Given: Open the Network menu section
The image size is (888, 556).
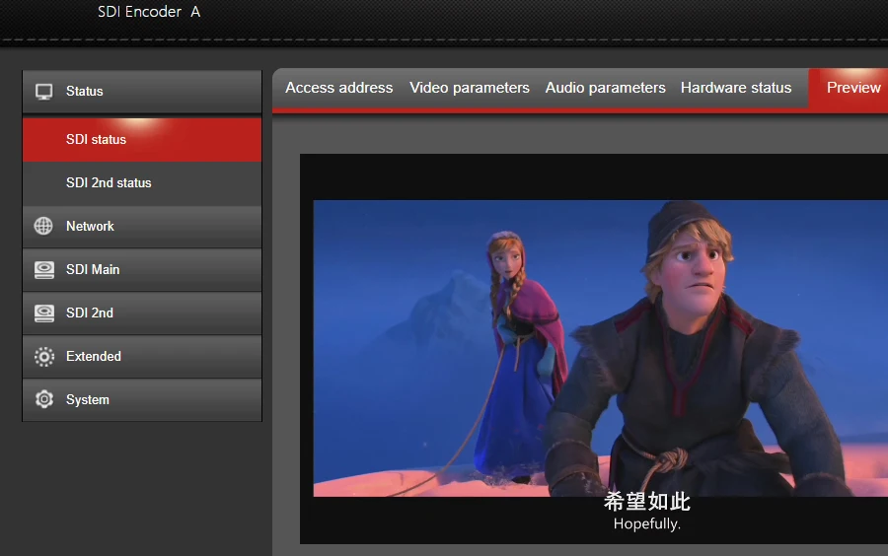Looking at the screenshot, I should point(142,227).
